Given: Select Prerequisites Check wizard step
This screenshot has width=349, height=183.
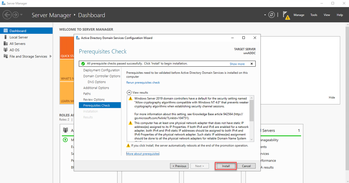Looking at the screenshot, I should [100, 105].
